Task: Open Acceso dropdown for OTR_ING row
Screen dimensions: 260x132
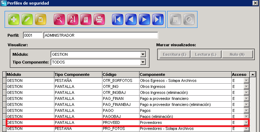Action: 247,86
